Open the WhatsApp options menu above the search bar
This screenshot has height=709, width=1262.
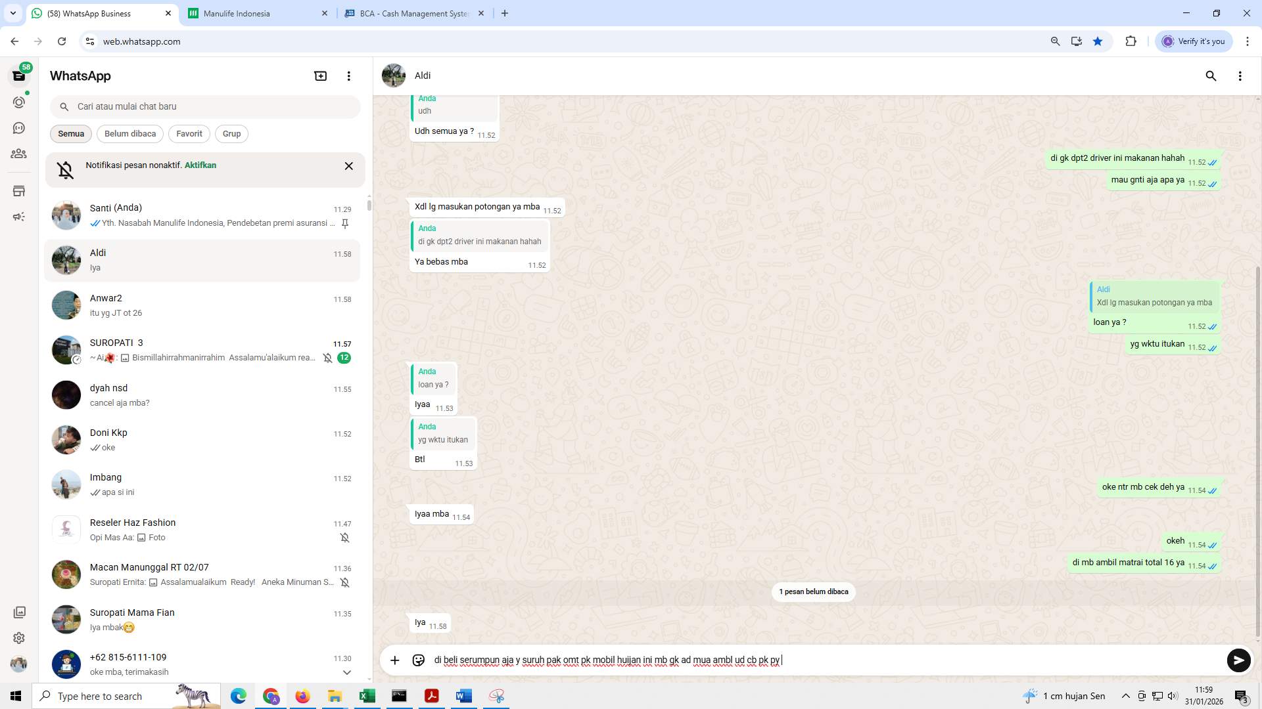[348, 75]
